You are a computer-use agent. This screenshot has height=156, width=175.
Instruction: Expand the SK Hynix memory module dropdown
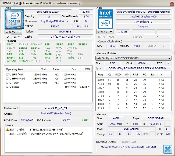point(133,58)
